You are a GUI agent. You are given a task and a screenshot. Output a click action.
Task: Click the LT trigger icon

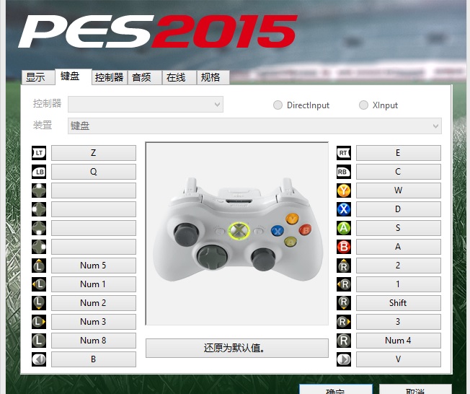(39, 153)
